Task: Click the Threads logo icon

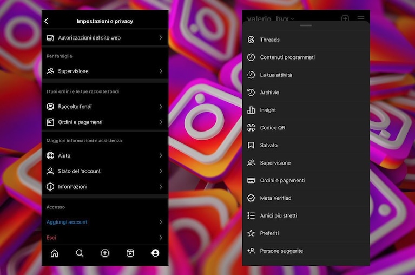Action: point(251,40)
